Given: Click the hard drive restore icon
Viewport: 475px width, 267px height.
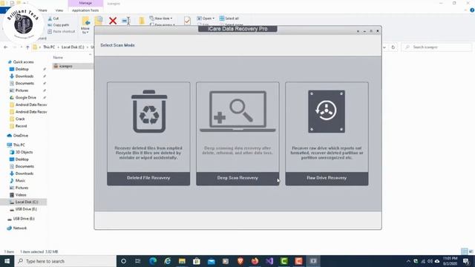Looking at the screenshot, I should pyautogui.click(x=327, y=111).
